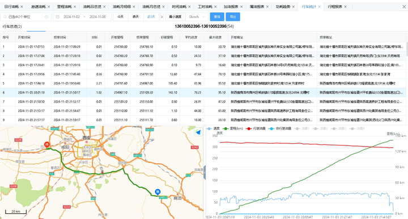Close the 漏油报表 tab
The image size is (408, 219).
267,7
